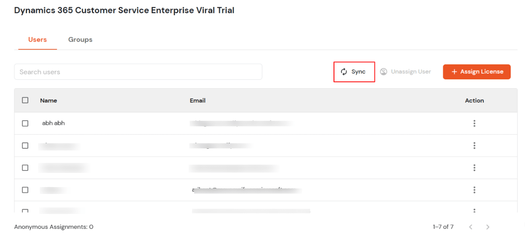Open the actions menu for the fourth user
This screenshot has height=234, width=525.
(x=474, y=190)
